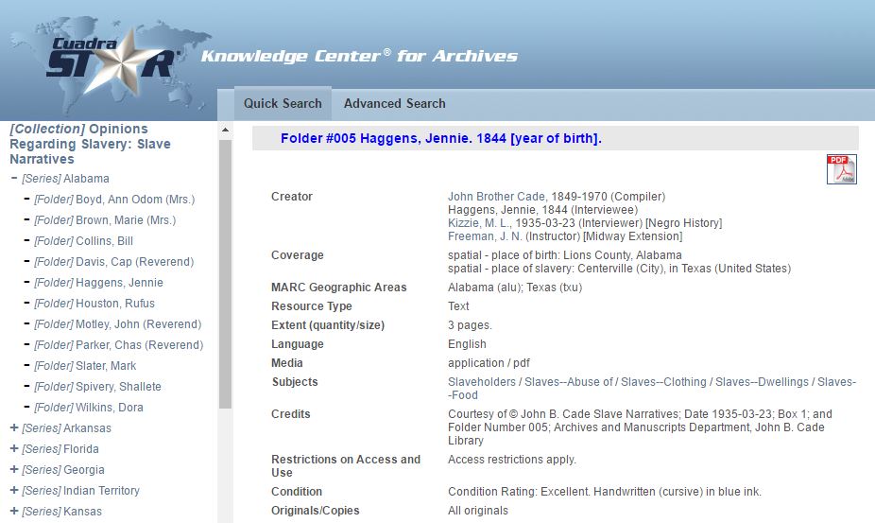Image resolution: width=875 pixels, height=523 pixels.
Task: Expand the Arkansas series
Action: 14,427
